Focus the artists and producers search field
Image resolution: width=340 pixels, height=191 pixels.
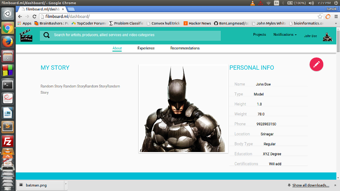point(130,35)
